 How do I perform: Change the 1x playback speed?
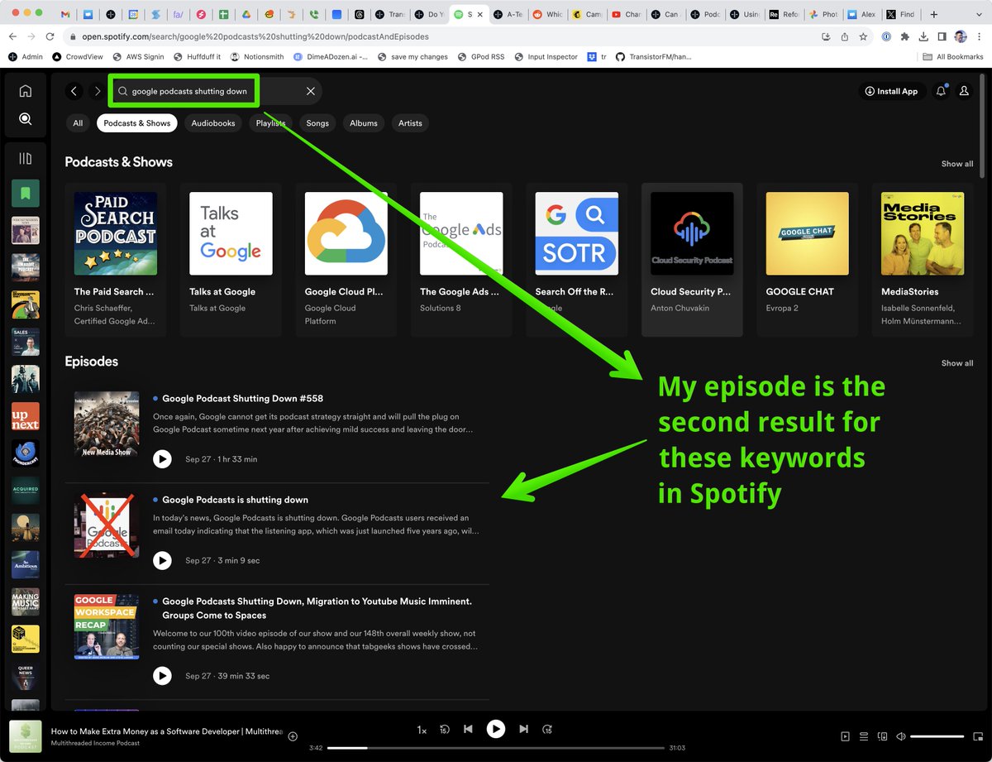tap(422, 730)
